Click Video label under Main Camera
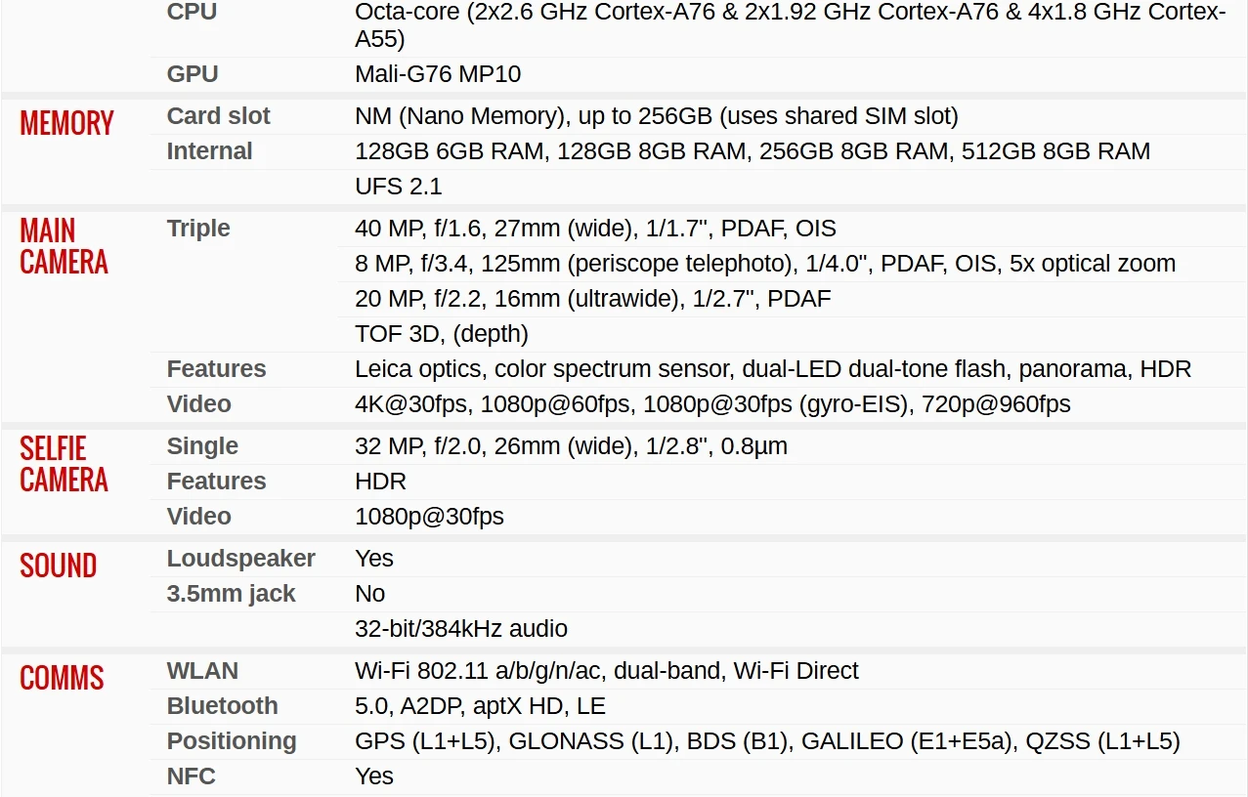The height and width of the screenshot is (797, 1248). (198, 404)
